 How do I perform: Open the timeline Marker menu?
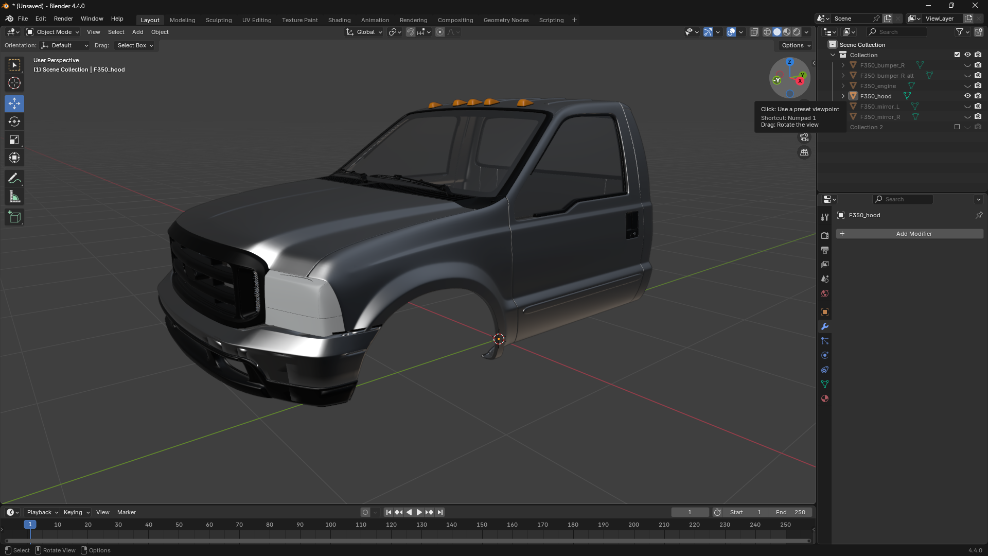[x=126, y=512]
